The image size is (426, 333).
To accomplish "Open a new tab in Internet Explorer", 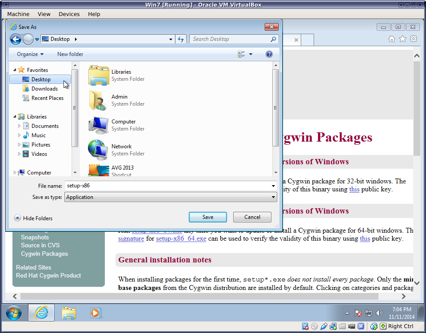I will (307, 40).
